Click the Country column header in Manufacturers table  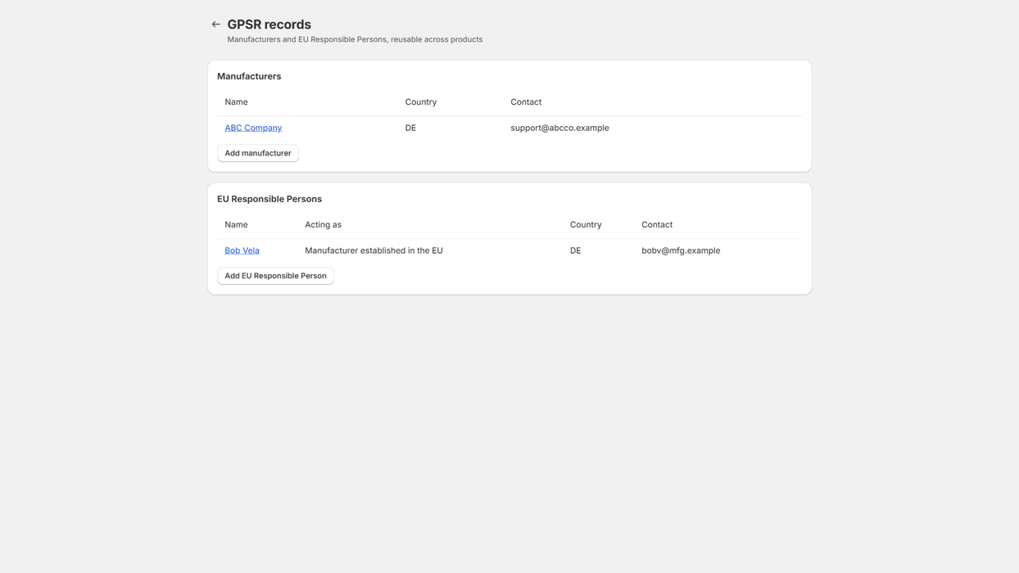421,102
